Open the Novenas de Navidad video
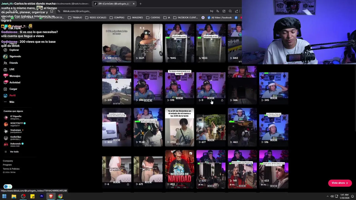This screenshot has width=356, height=200. click(179, 169)
